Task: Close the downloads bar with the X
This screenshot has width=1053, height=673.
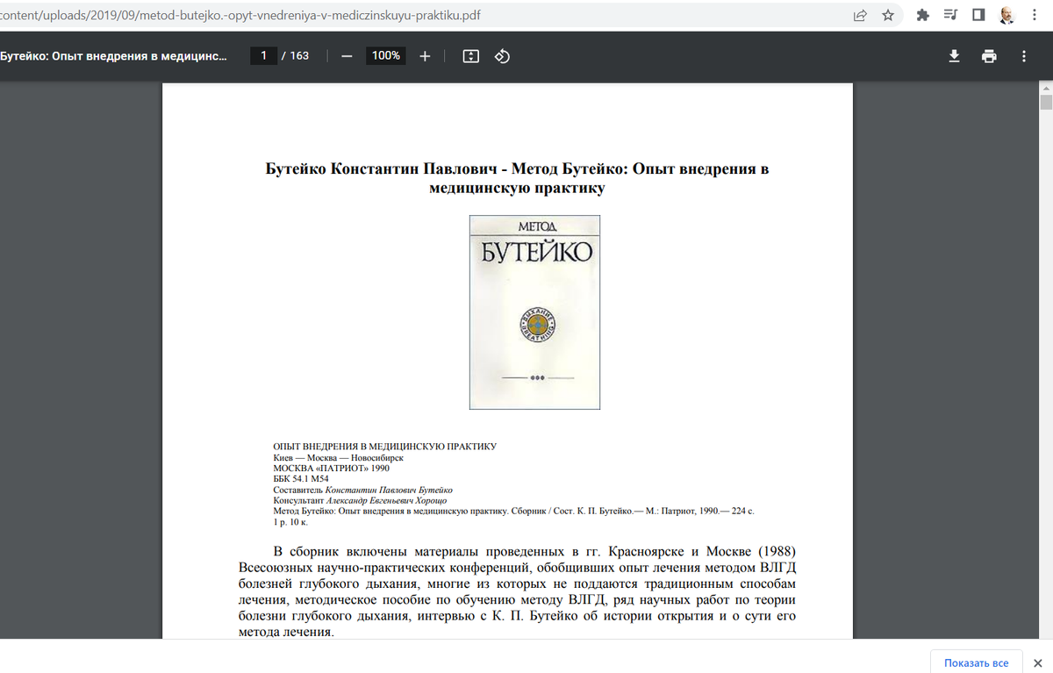Action: [1037, 662]
